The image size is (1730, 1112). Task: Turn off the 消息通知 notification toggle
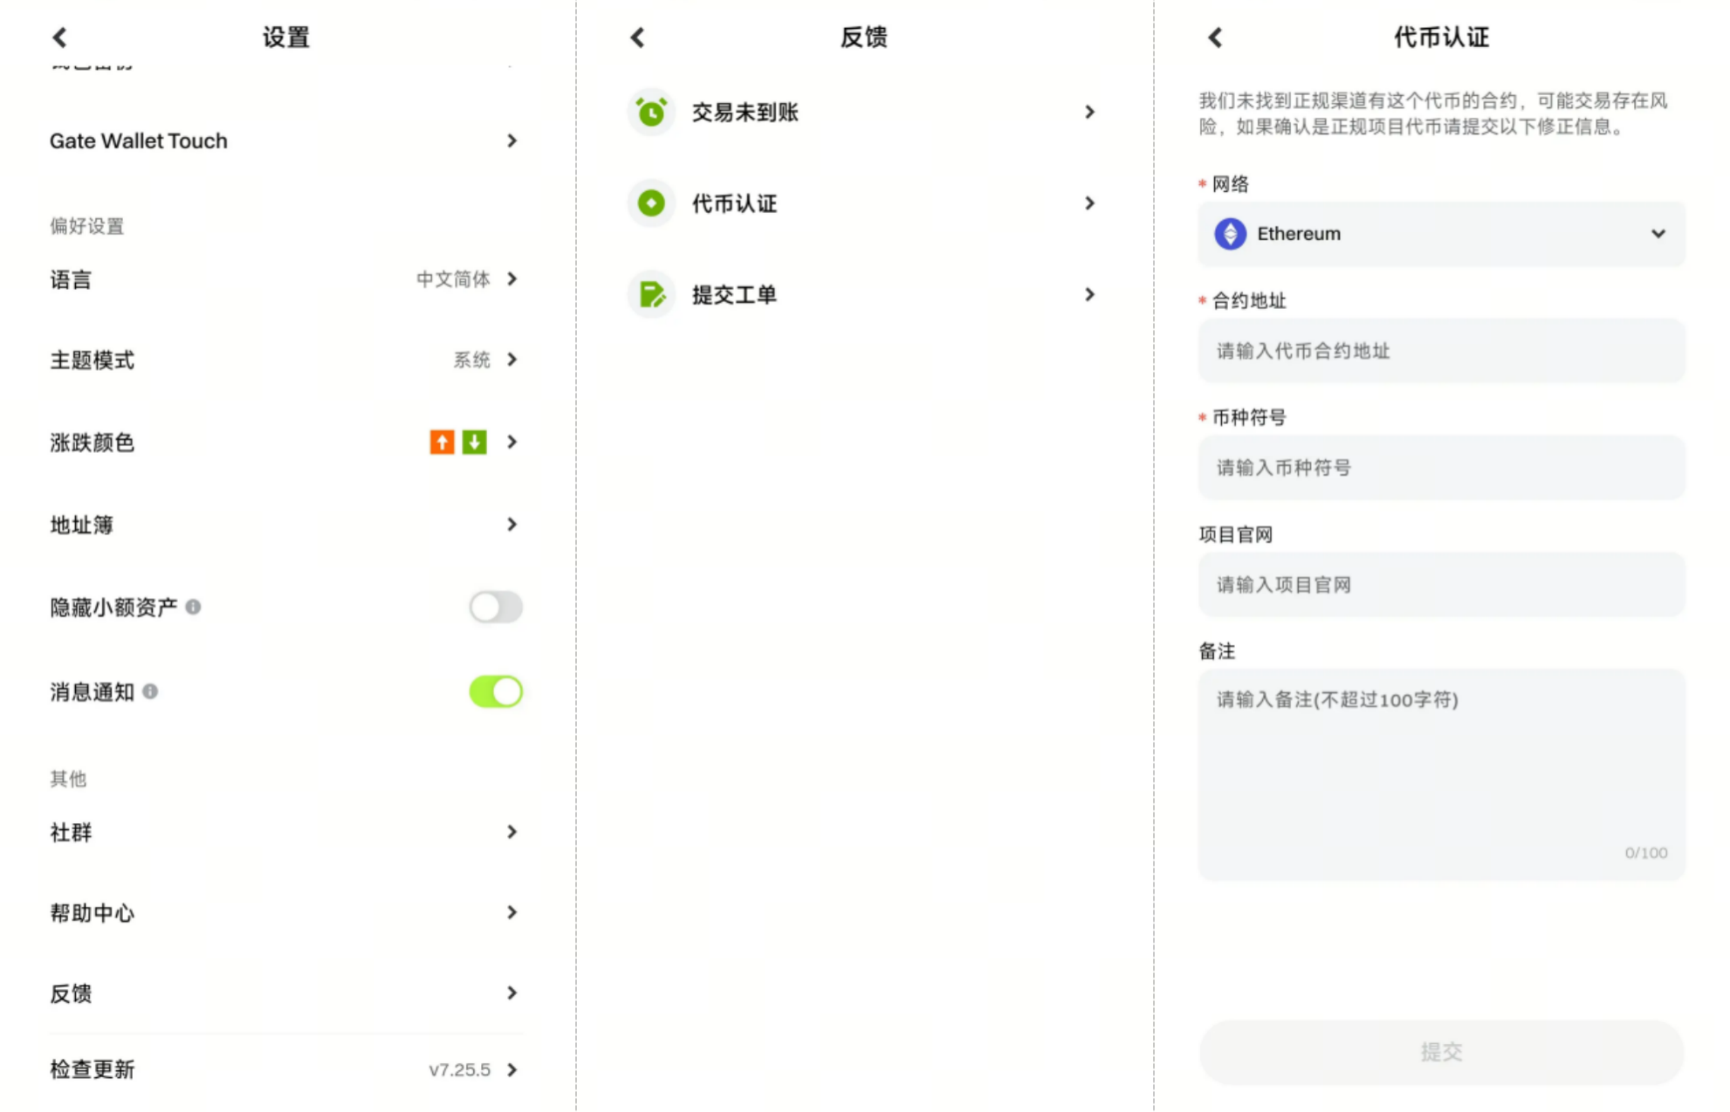496,691
